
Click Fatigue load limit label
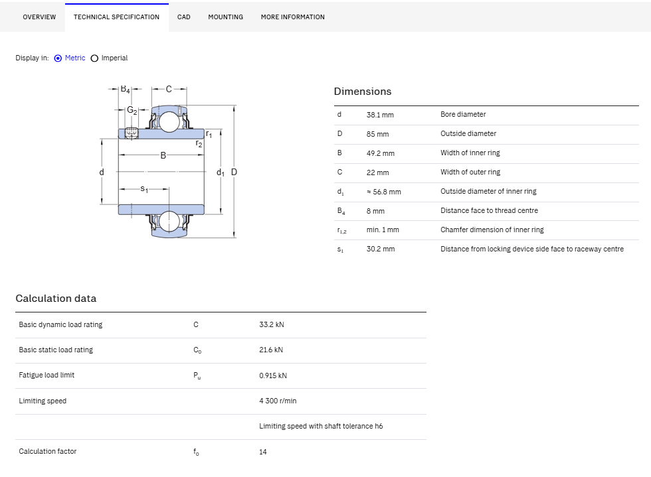[46, 375]
